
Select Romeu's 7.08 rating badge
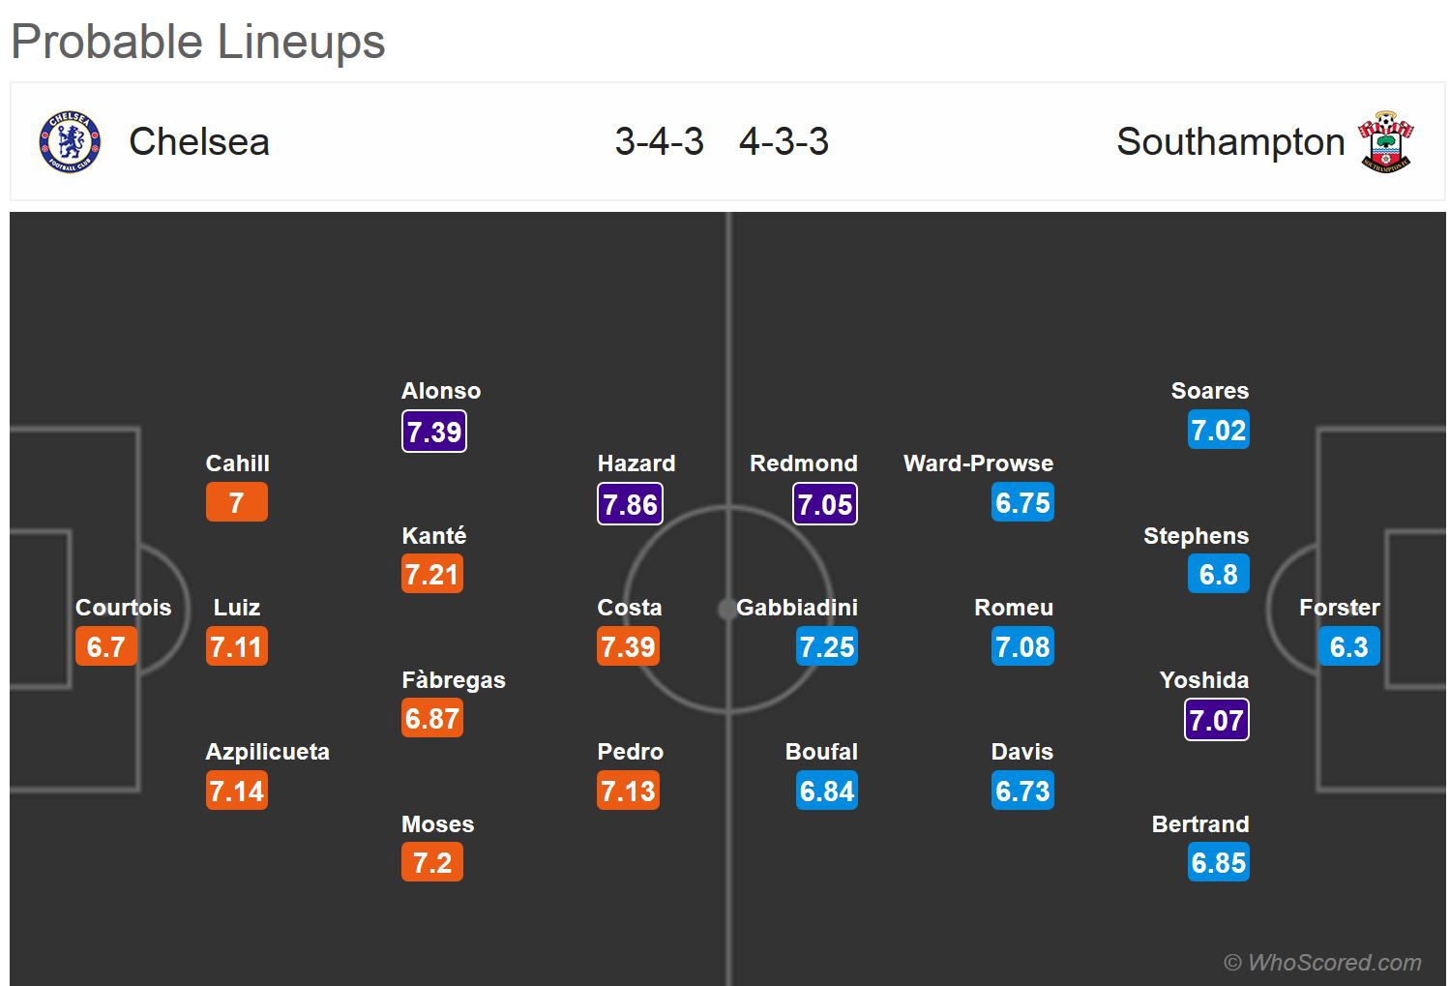(1022, 647)
